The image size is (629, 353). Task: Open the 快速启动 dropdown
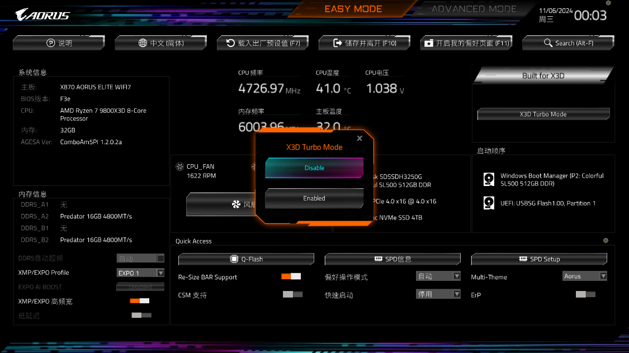click(x=438, y=294)
